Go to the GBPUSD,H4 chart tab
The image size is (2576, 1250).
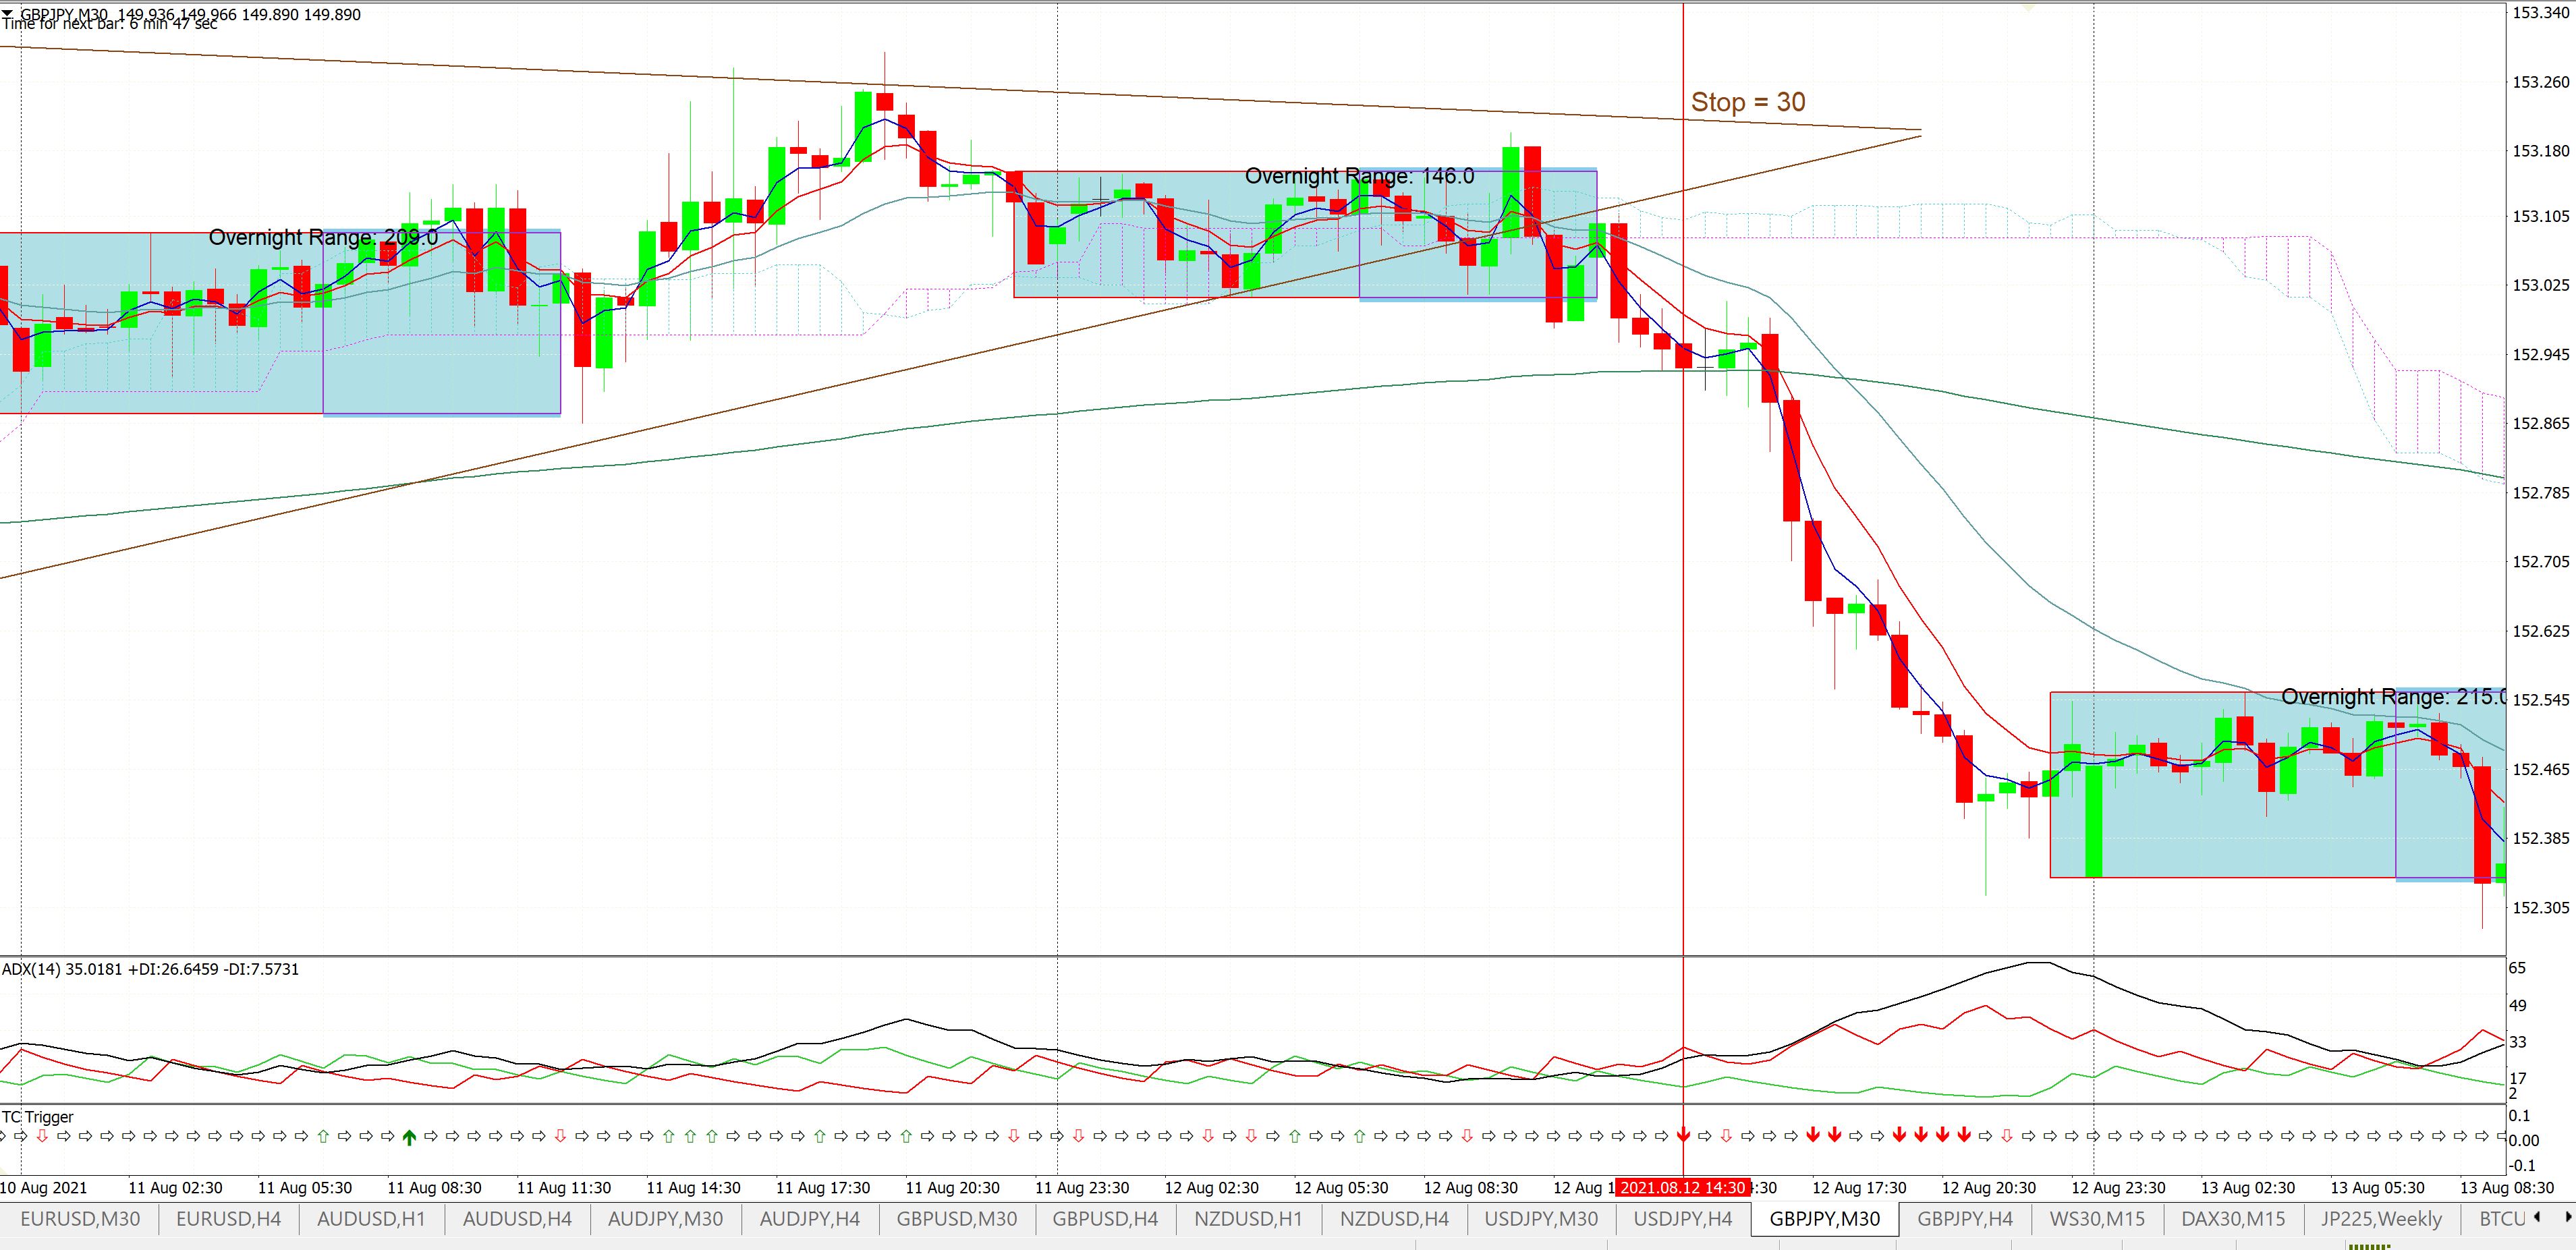[x=1105, y=1219]
